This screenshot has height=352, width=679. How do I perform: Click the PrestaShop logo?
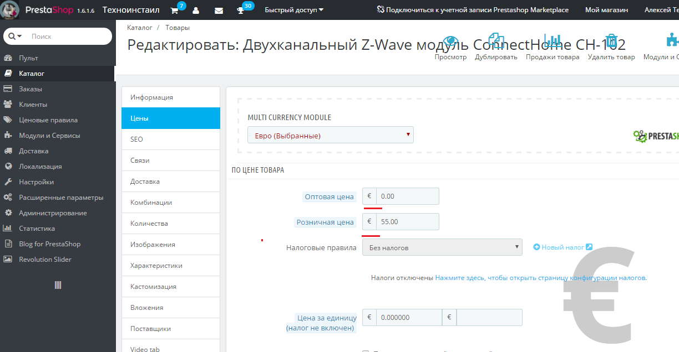click(x=48, y=10)
